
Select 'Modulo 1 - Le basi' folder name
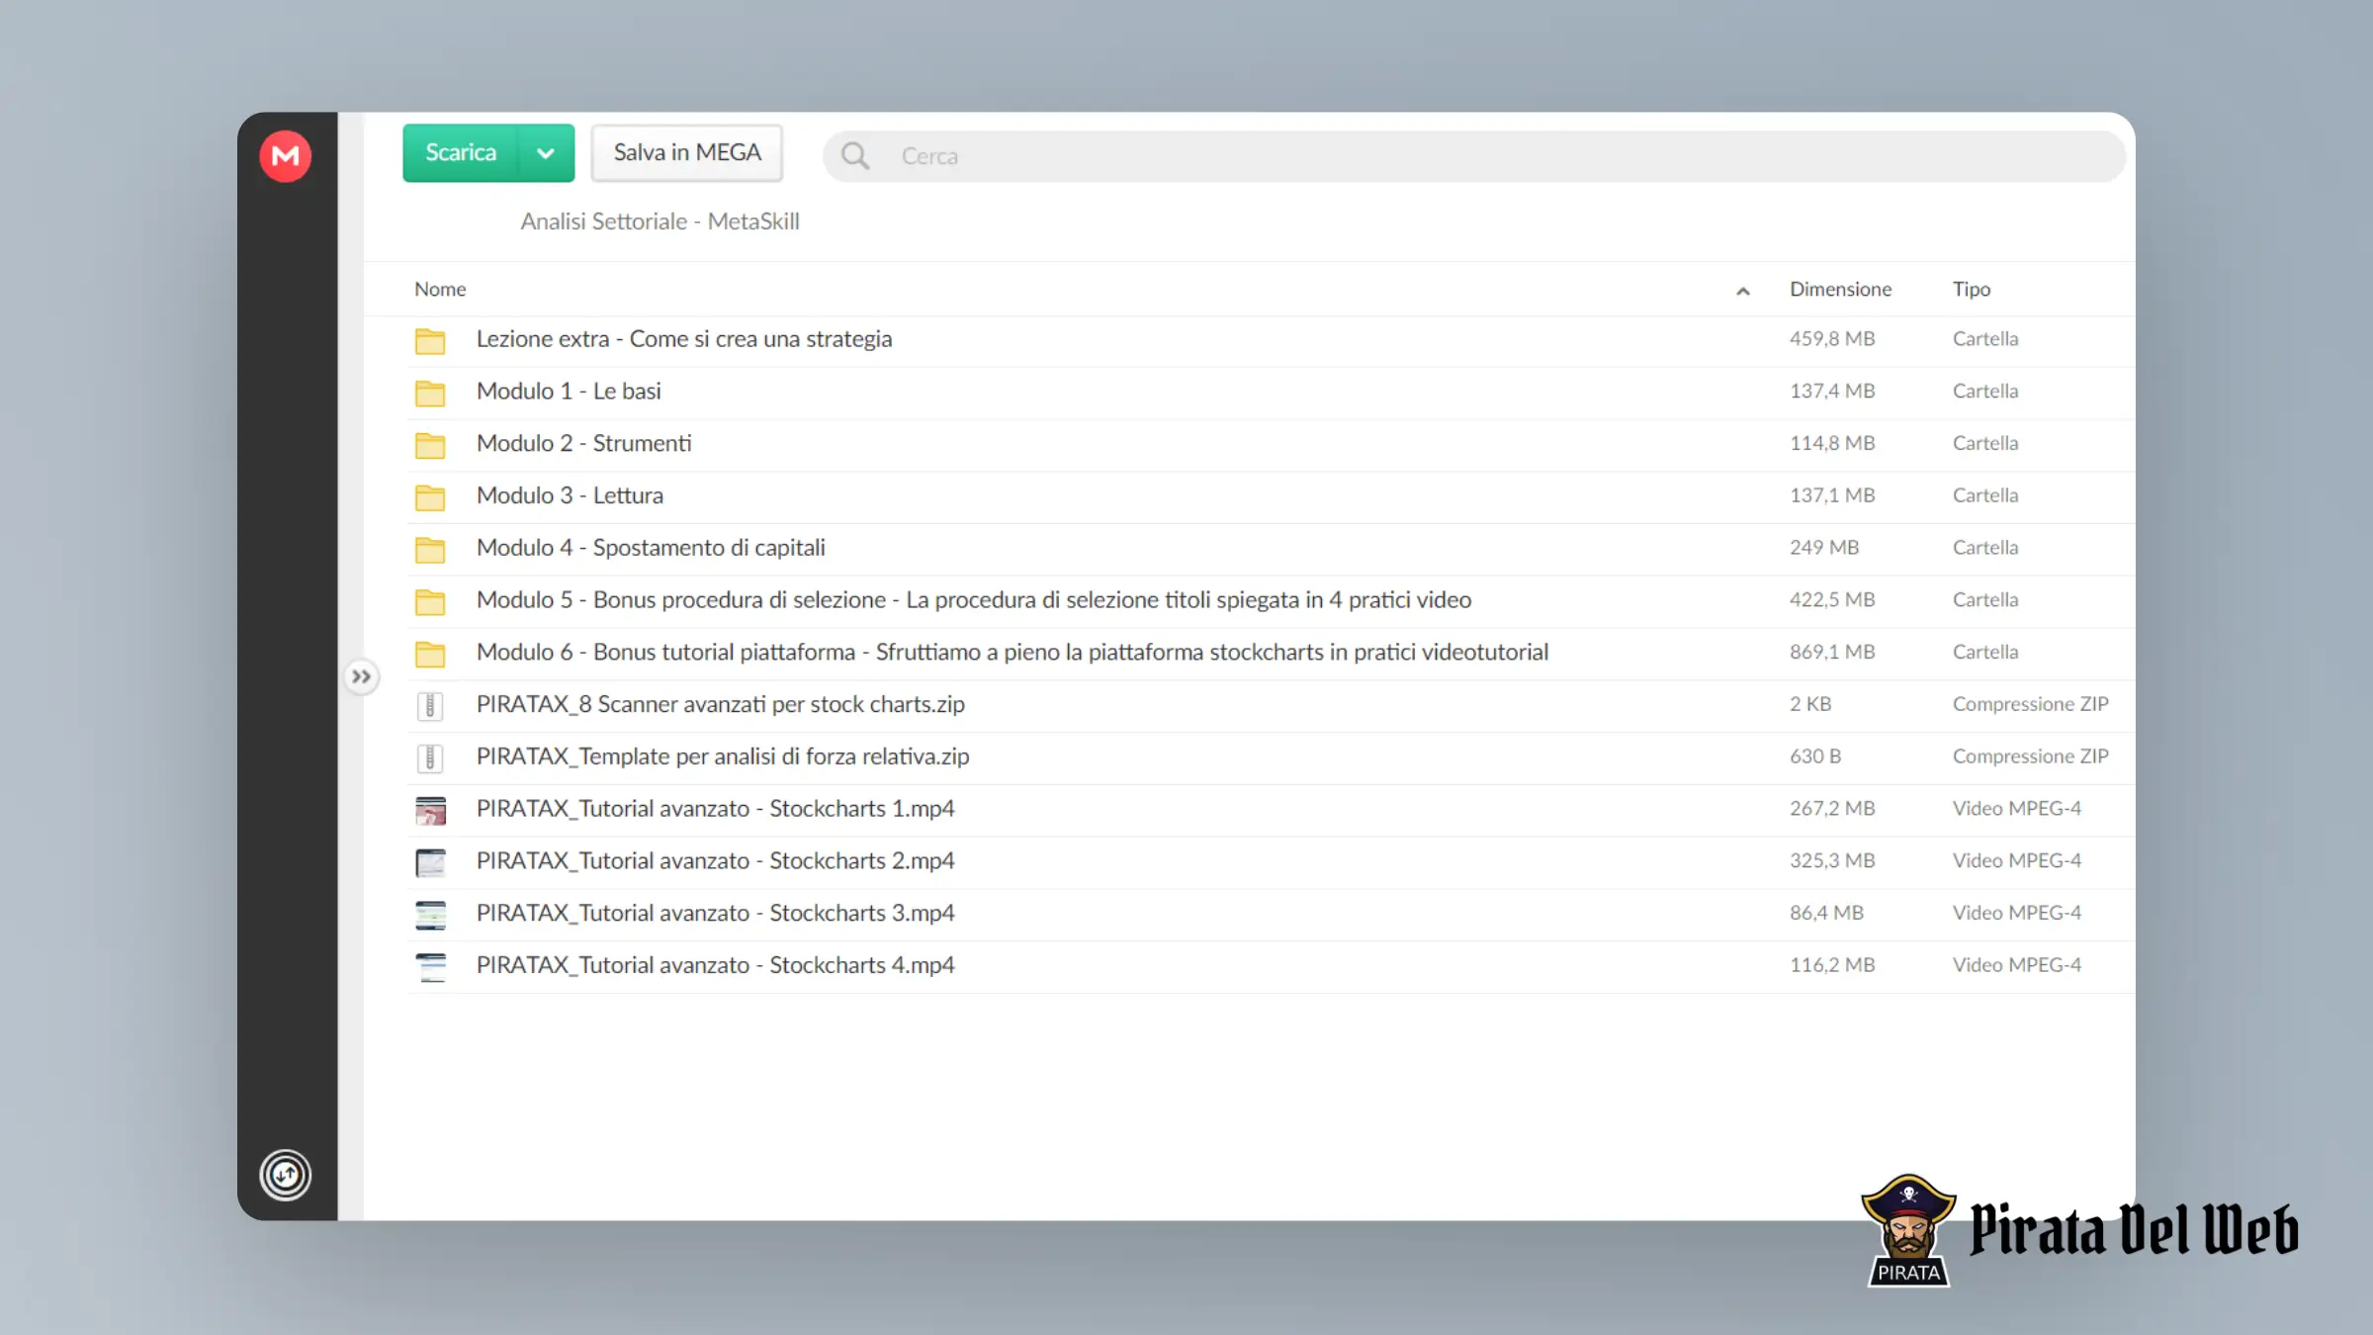point(569,392)
